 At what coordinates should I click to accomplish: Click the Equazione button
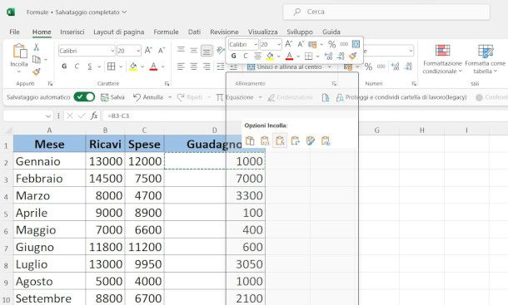(236, 97)
